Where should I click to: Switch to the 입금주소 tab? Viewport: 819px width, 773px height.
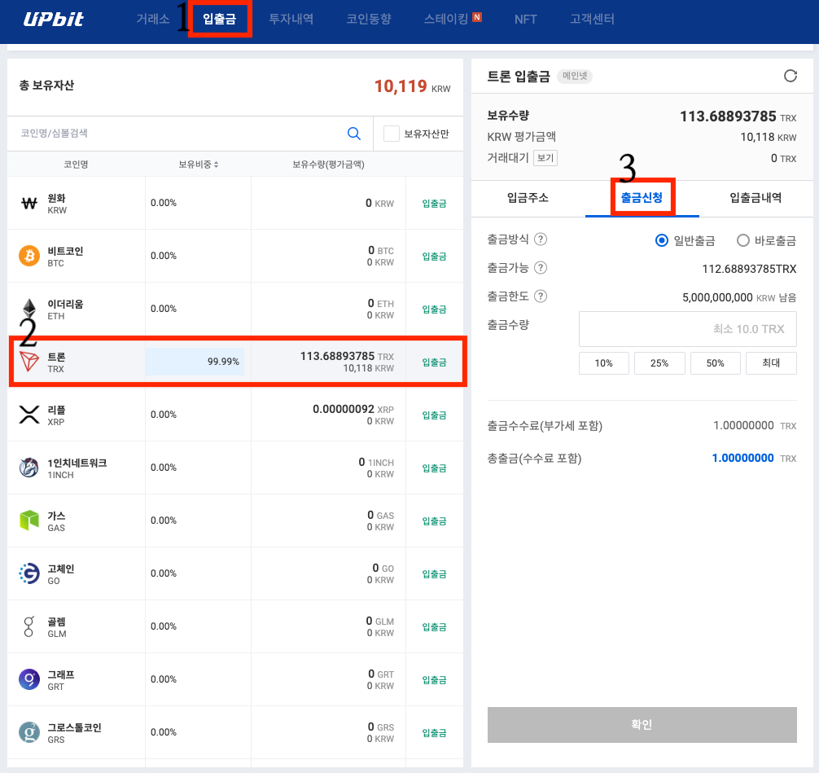[x=528, y=198]
